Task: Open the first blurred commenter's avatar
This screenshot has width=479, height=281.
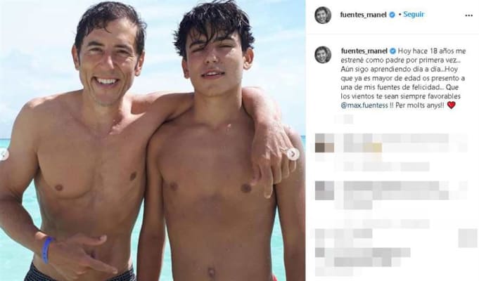Action: (324, 143)
